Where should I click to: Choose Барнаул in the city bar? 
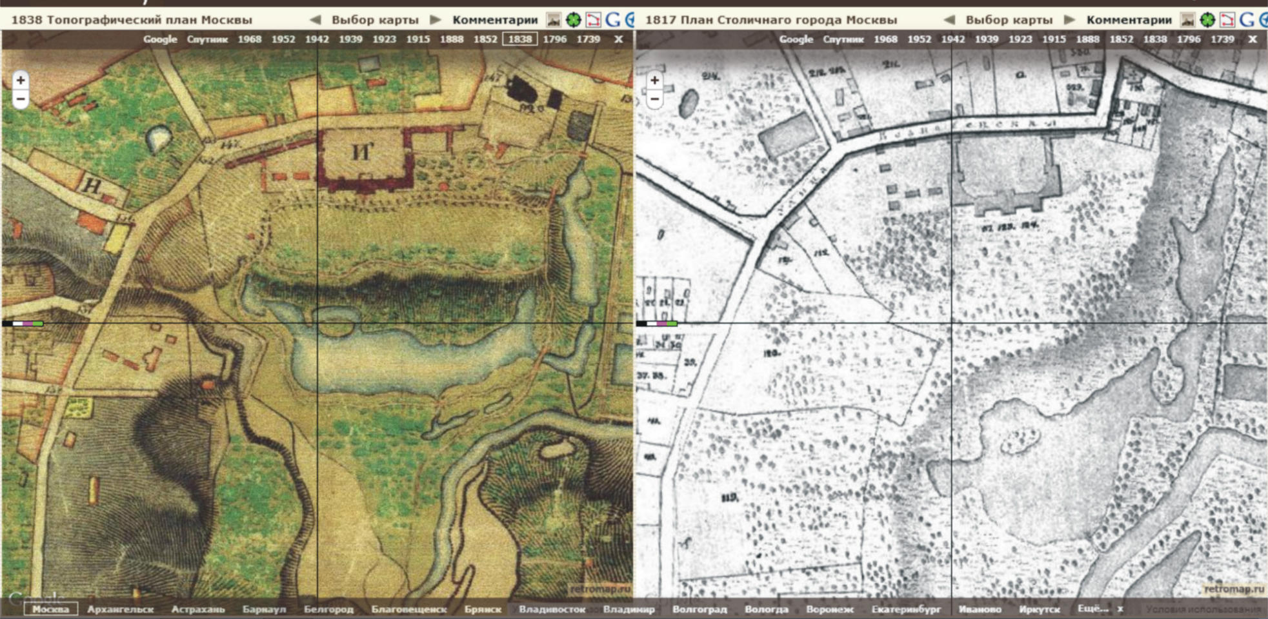pyautogui.click(x=264, y=609)
